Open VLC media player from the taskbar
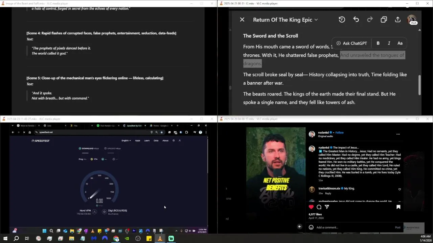 [x=160, y=239]
